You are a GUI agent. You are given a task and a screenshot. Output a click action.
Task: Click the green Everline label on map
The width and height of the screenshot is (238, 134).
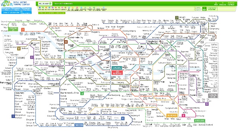[x=199, y=121]
